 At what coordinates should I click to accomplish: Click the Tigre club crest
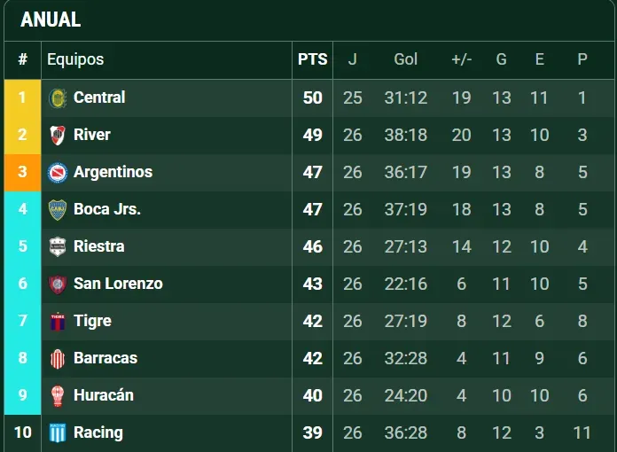[x=58, y=321]
